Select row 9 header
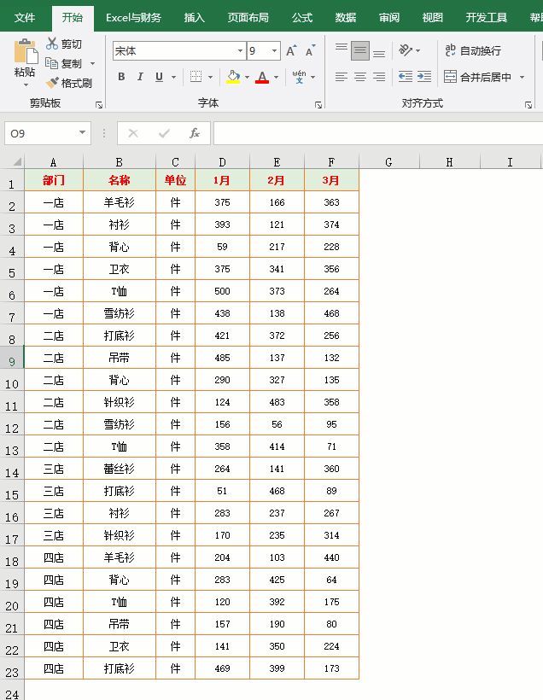Image resolution: width=543 pixels, height=700 pixels. [x=12, y=358]
